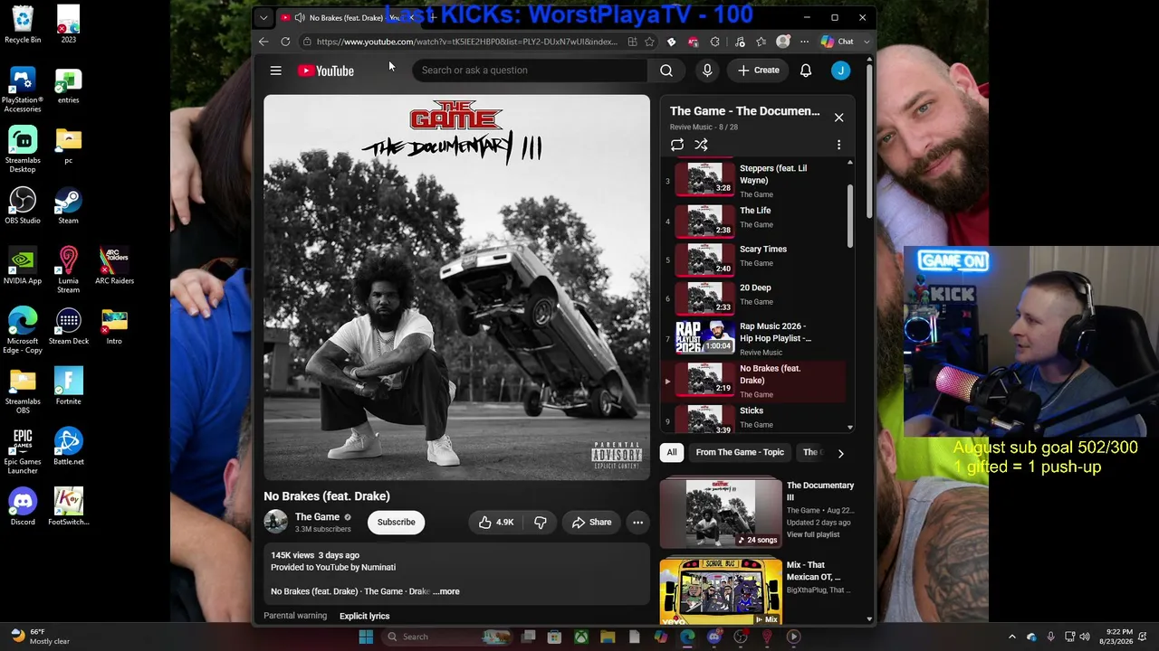Play Steppers (feat. Lil Wayne) from playlist
Image resolution: width=1159 pixels, height=651 pixels.
coord(755,179)
